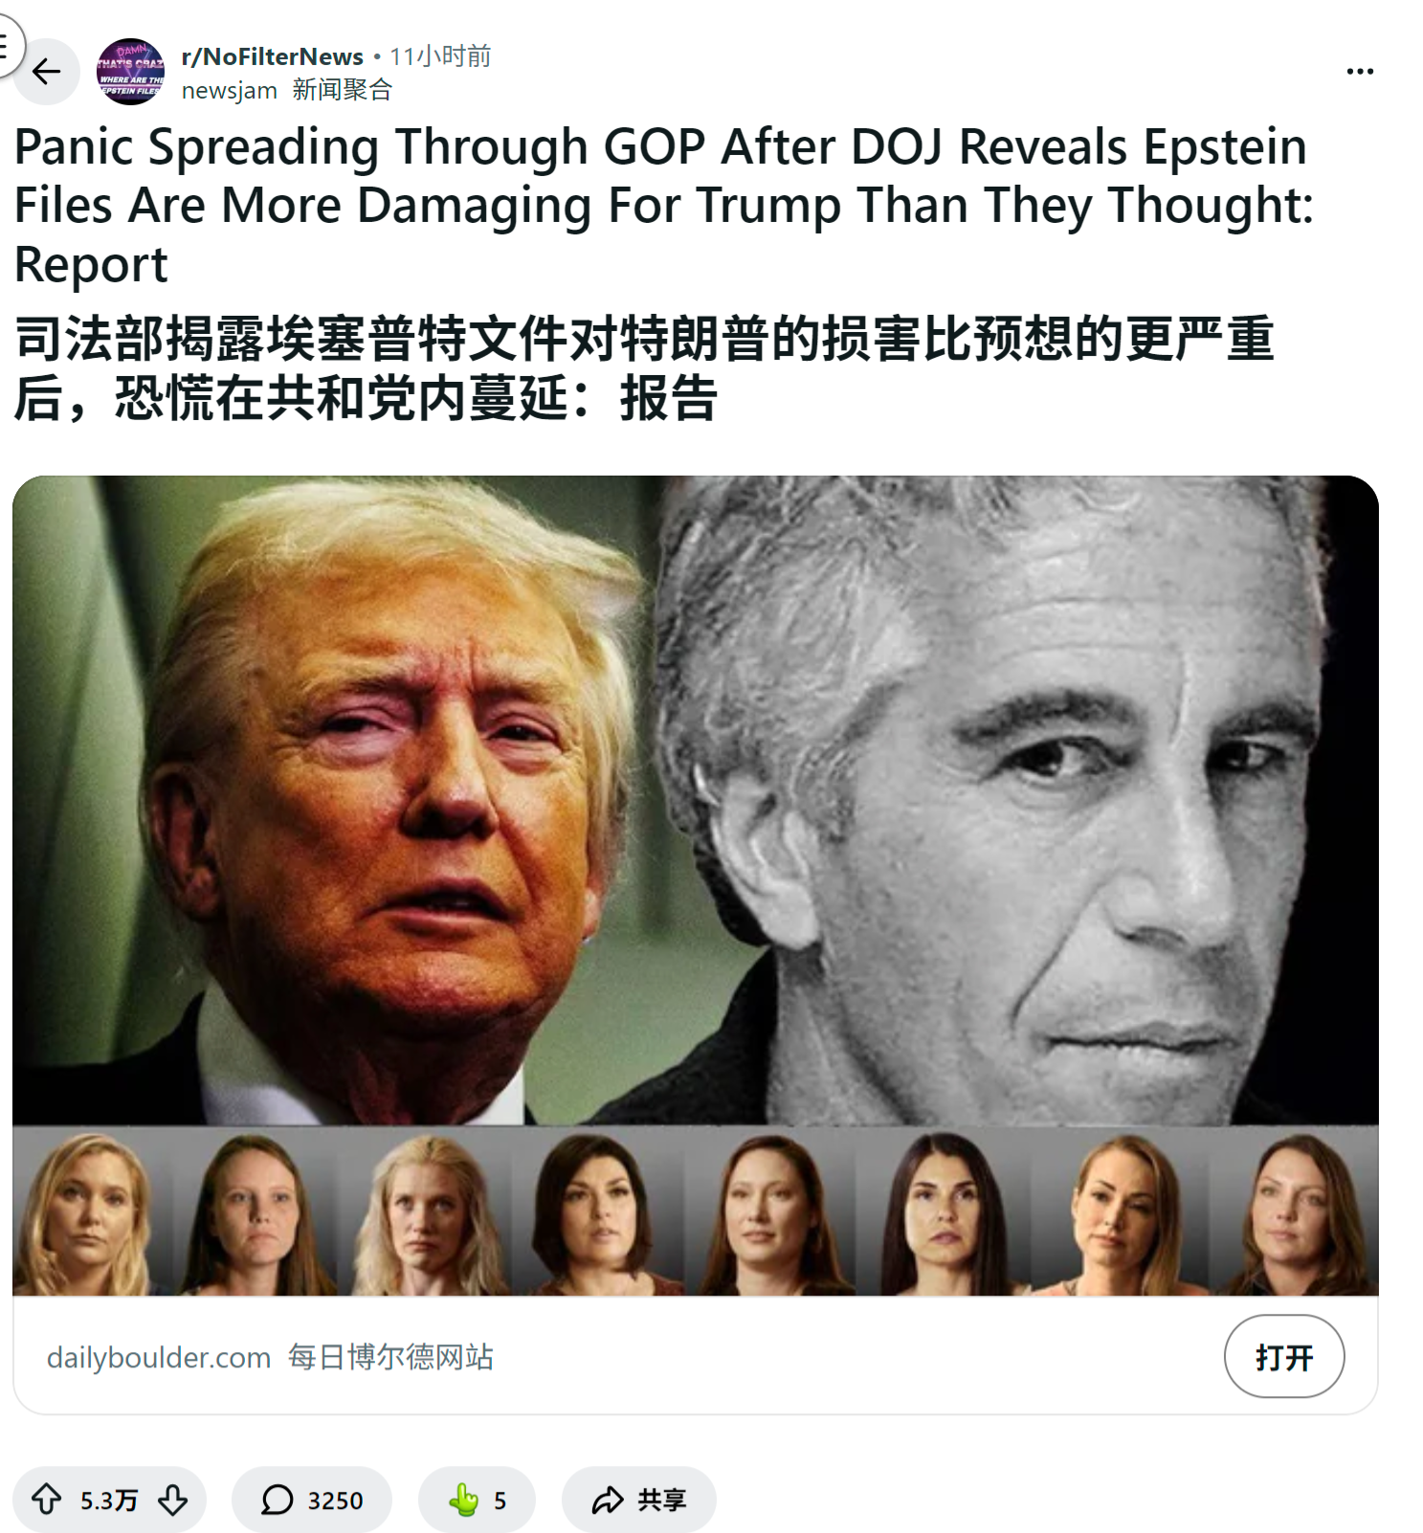Click the 11小时前 timestamp
1423x1533 pixels.
(x=440, y=56)
